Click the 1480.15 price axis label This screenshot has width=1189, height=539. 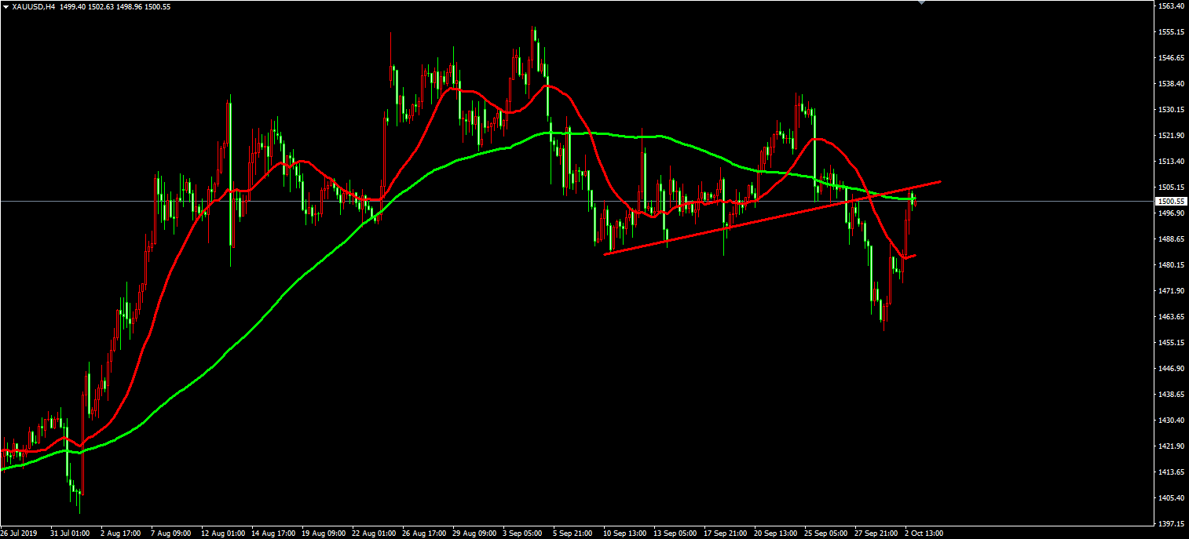[x=1171, y=265]
